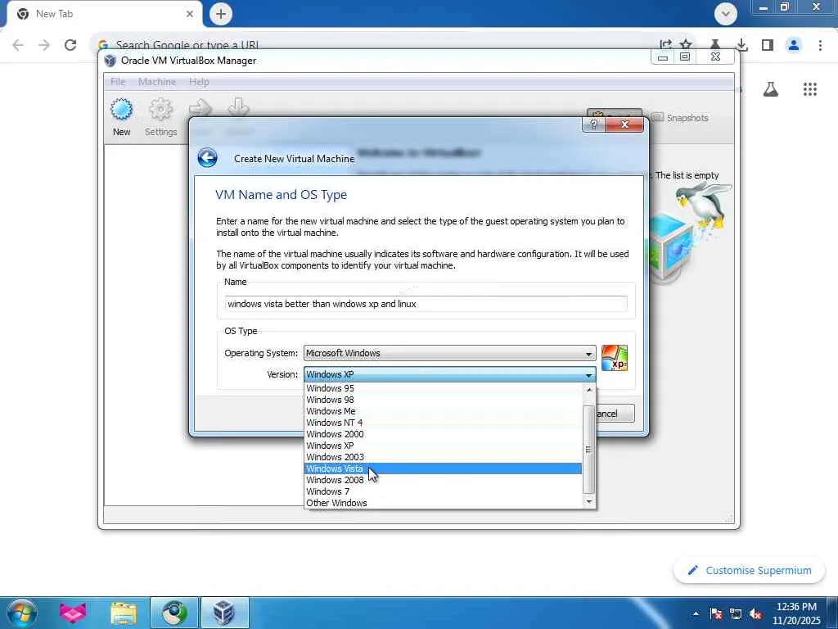Screen dimensions: 838x629
Task: Select Other Windows from version list
Action: (443, 504)
